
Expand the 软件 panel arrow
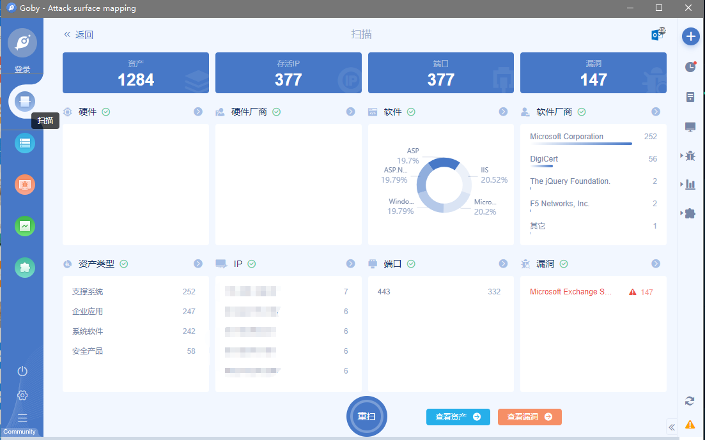(503, 112)
